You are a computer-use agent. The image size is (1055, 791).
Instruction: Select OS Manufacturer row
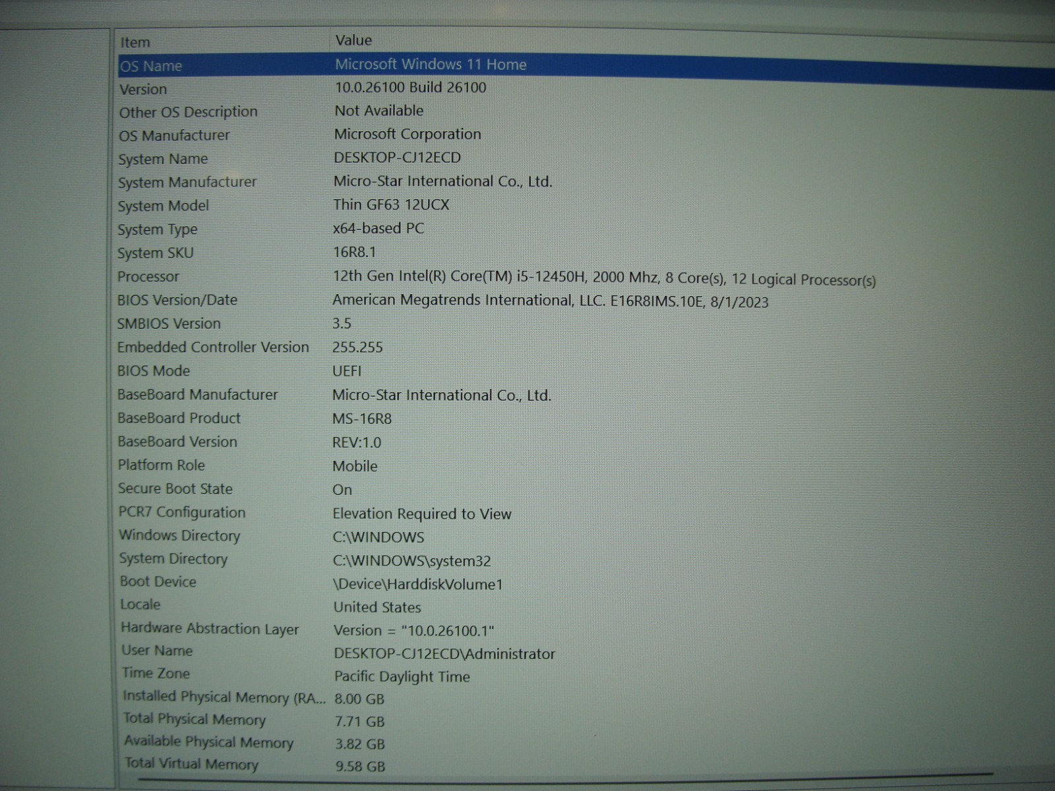[x=174, y=136]
